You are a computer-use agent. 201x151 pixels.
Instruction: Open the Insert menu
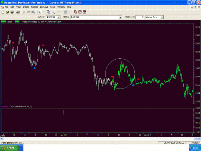[x=26, y=7]
